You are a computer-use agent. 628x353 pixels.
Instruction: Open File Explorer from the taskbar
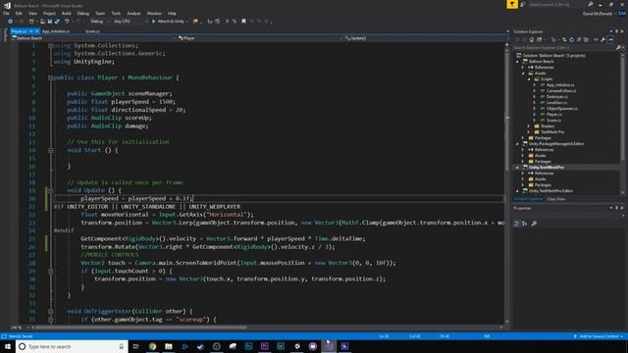click(x=169, y=346)
